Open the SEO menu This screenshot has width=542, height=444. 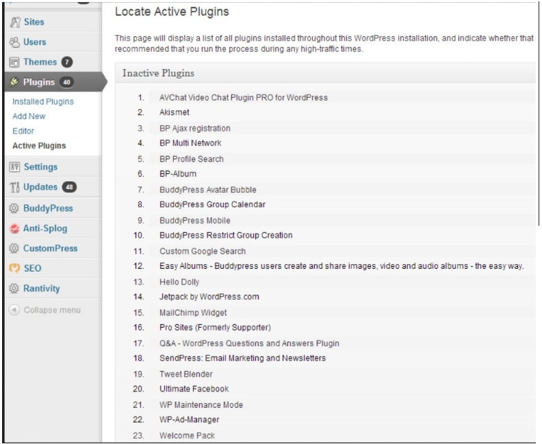coord(32,268)
